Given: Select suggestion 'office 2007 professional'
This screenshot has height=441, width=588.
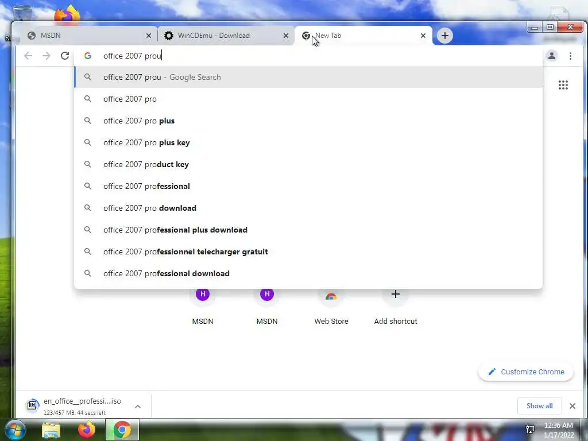Looking at the screenshot, I should [x=308, y=186].
